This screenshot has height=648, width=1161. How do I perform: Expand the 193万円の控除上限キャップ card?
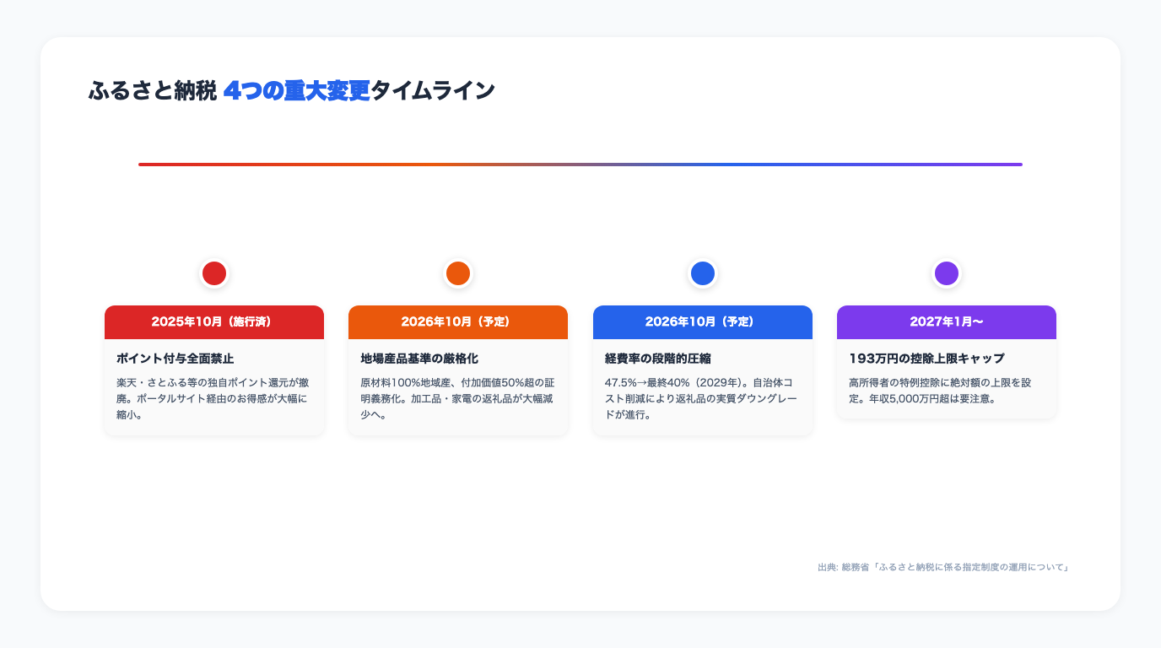[x=947, y=363]
